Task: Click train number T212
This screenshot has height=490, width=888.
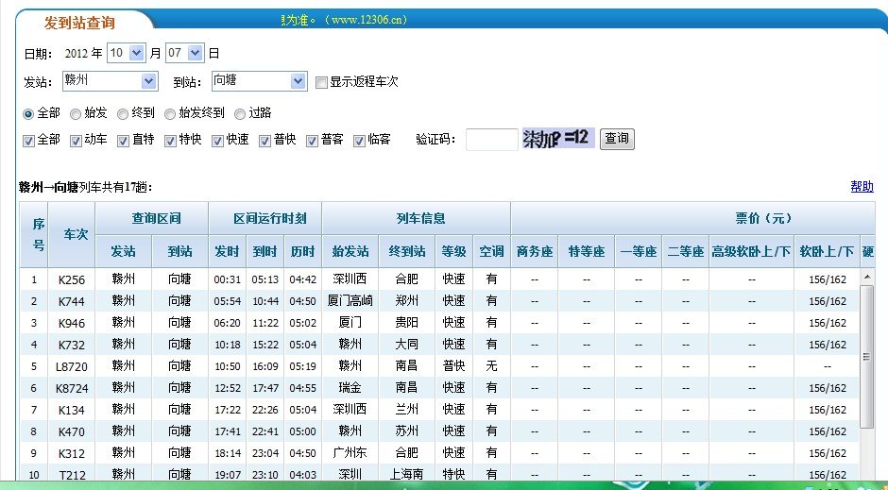Action: pos(72,475)
